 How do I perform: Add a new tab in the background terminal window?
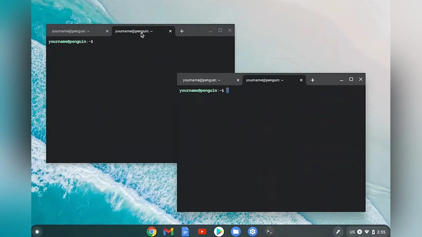coord(181,31)
